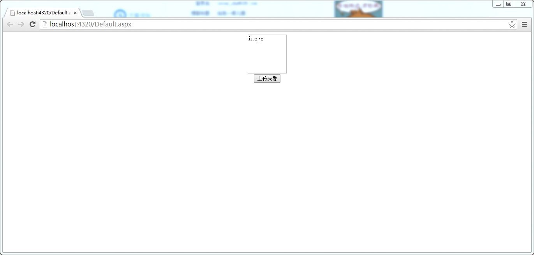Open the Chrome hamburger menu
The image size is (534, 255).
524,24
